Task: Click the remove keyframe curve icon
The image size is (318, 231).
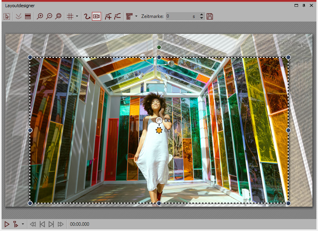Action: click(x=117, y=16)
